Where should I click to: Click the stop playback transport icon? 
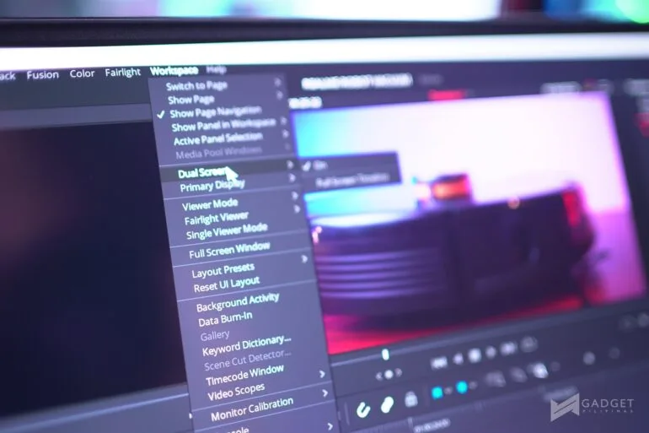475,355
